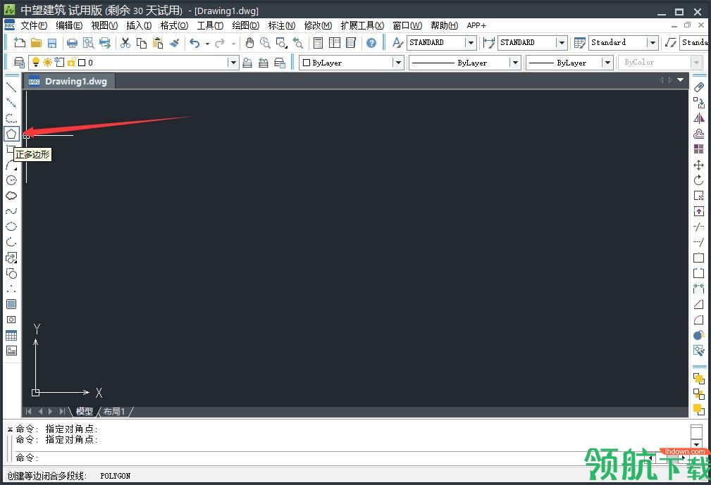This screenshot has width=711, height=485.
Task: Select the Spline tool
Action: (x=11, y=211)
